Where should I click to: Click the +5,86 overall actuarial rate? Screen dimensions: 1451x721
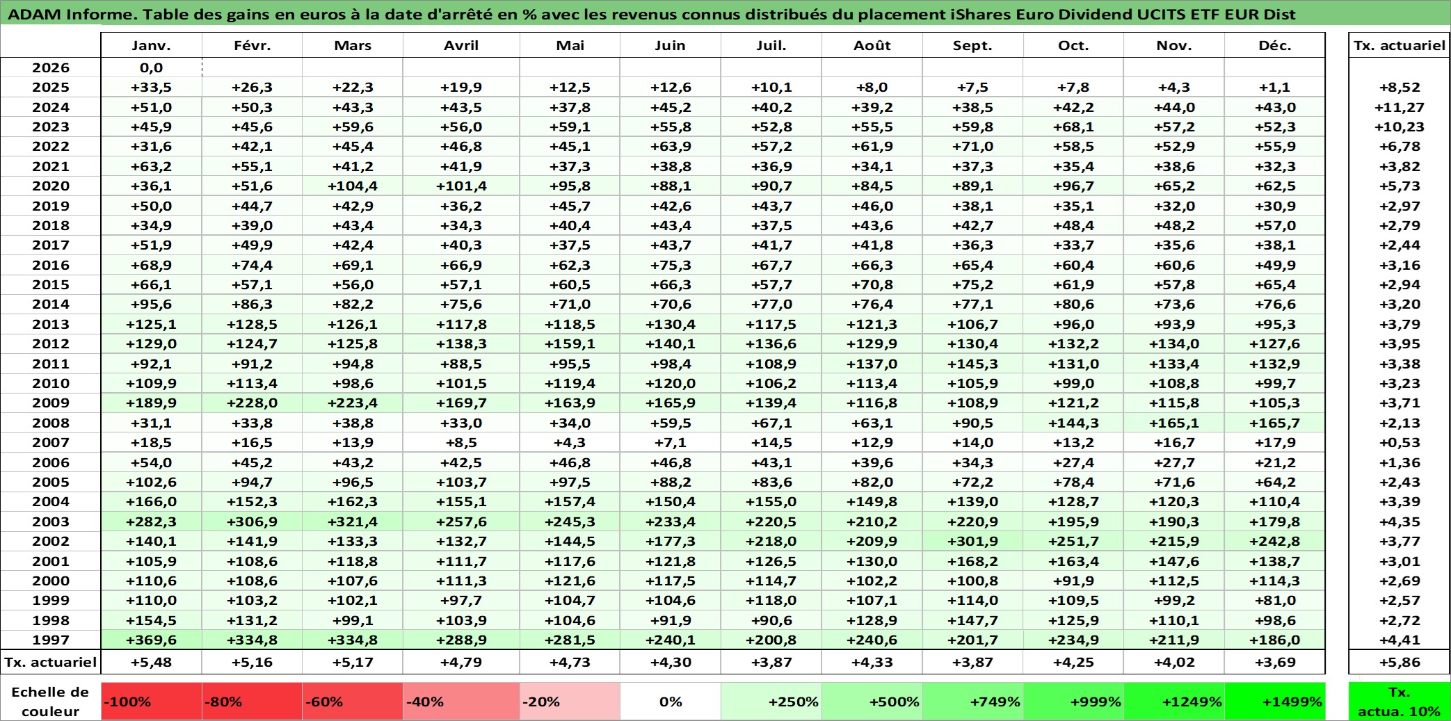pyautogui.click(x=1399, y=662)
